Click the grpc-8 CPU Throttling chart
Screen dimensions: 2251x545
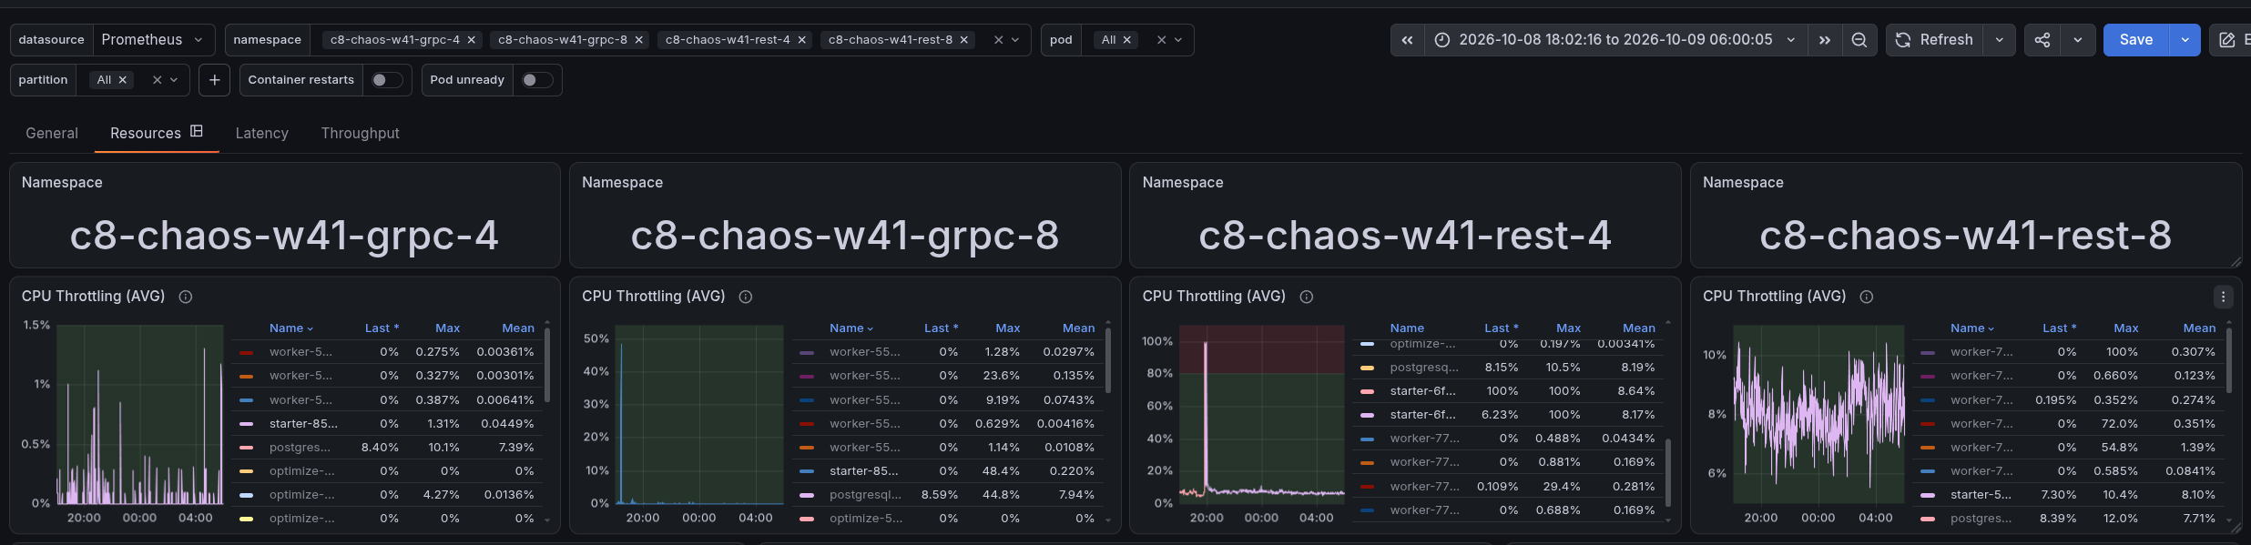(699, 415)
